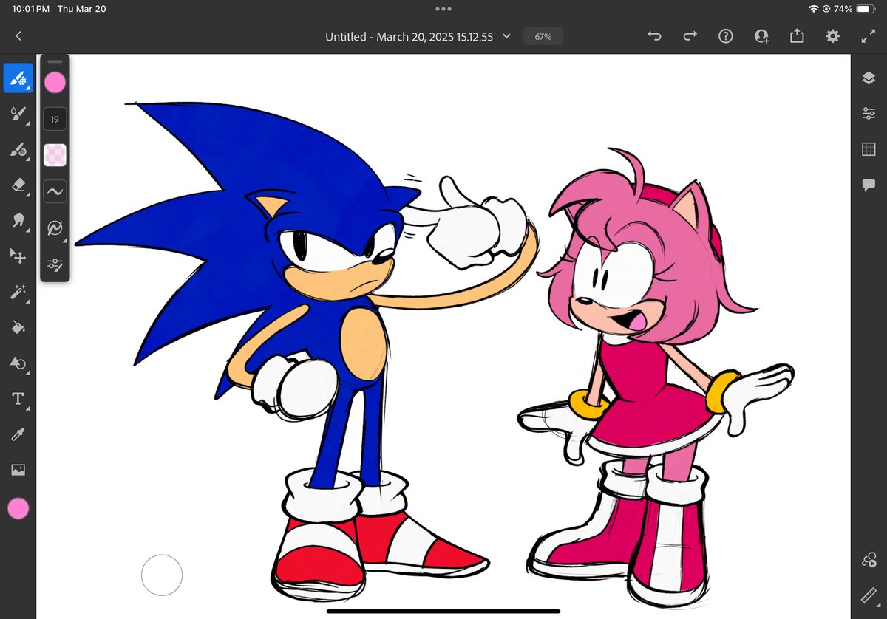Select the Smudge tool

[x=18, y=221]
